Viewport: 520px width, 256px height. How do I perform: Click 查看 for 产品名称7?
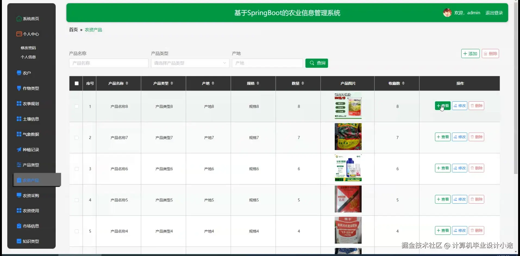[443, 137]
